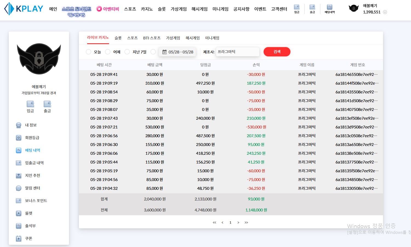Screen dimensions: 411x247
Task: Click the 출금 withdraw icon in the top header
Action: click(312, 7)
